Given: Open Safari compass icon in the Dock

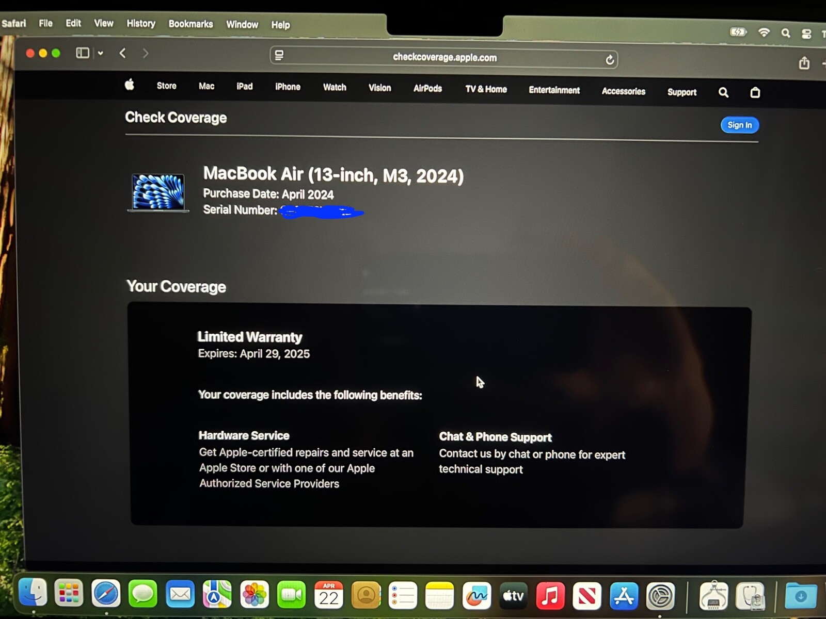Looking at the screenshot, I should pos(106,593).
